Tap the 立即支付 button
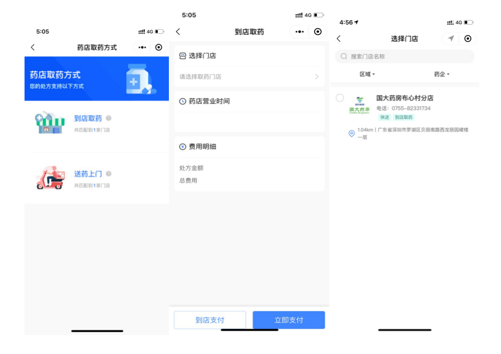 click(x=289, y=320)
